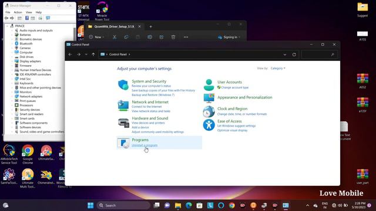The height and width of the screenshot is (211, 376).
Task: Click Change date, time, or number formats
Action: pyautogui.click(x=242, y=114)
